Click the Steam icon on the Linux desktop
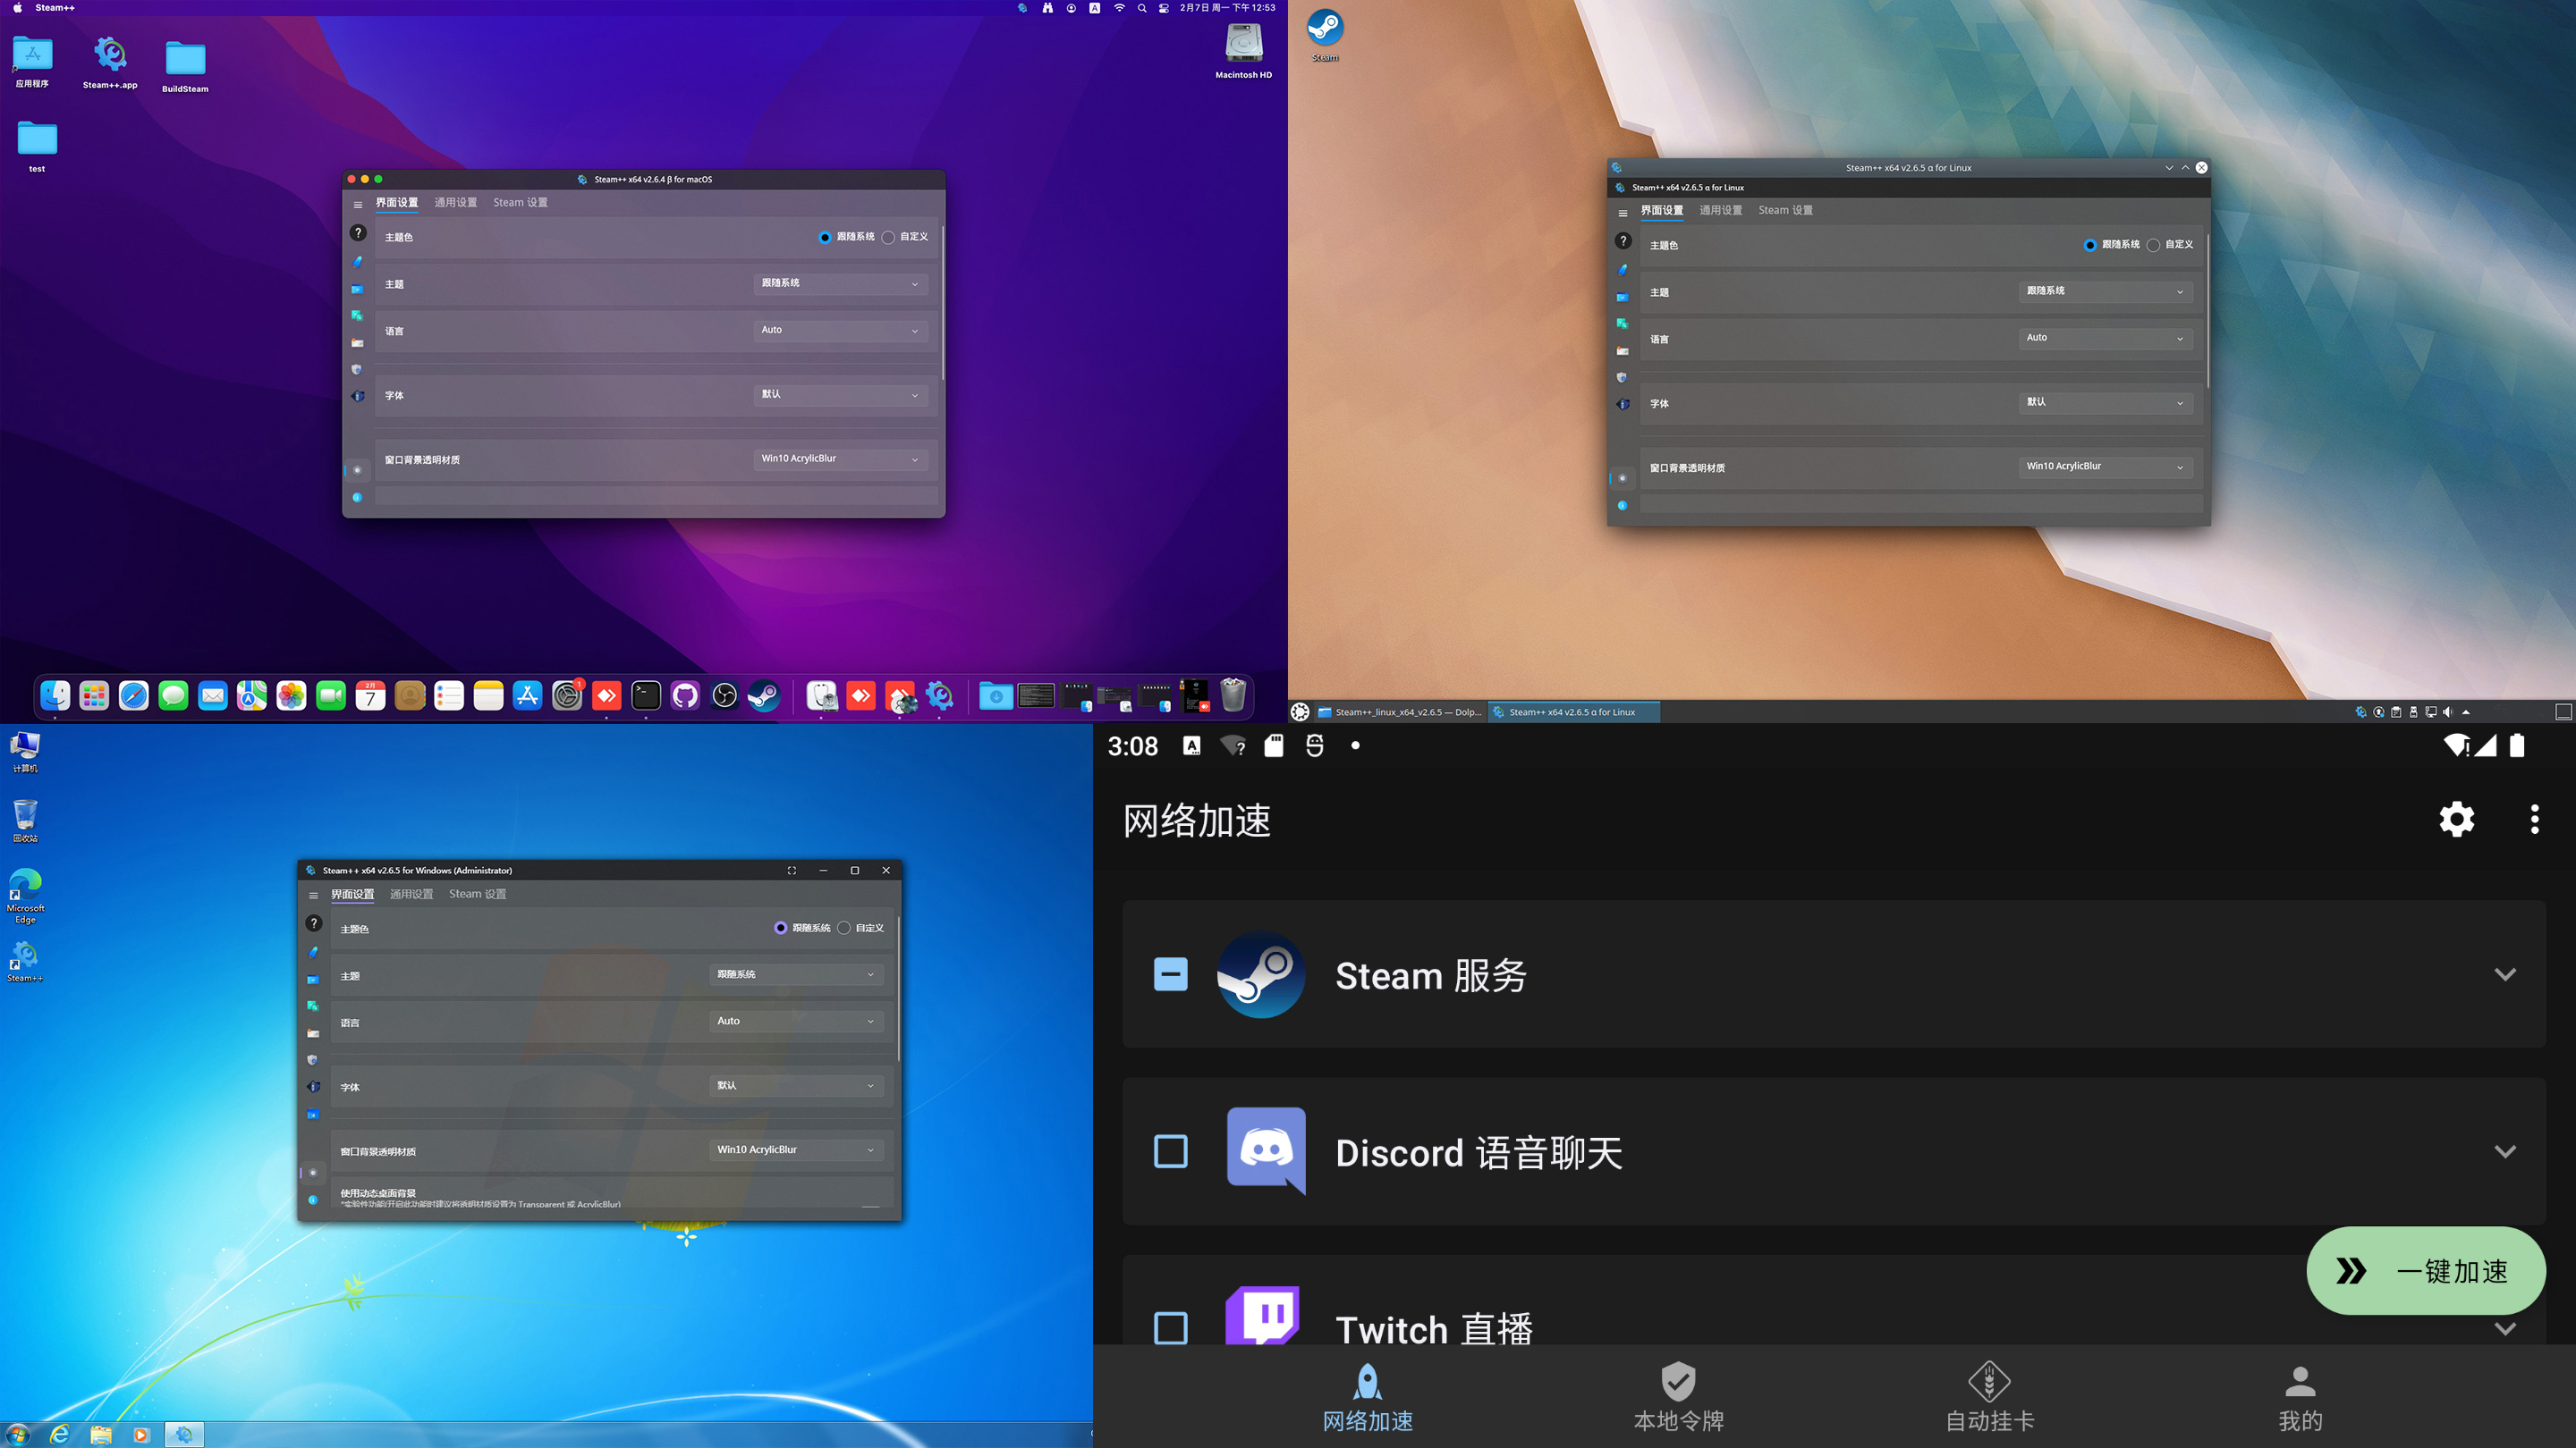 click(1325, 29)
